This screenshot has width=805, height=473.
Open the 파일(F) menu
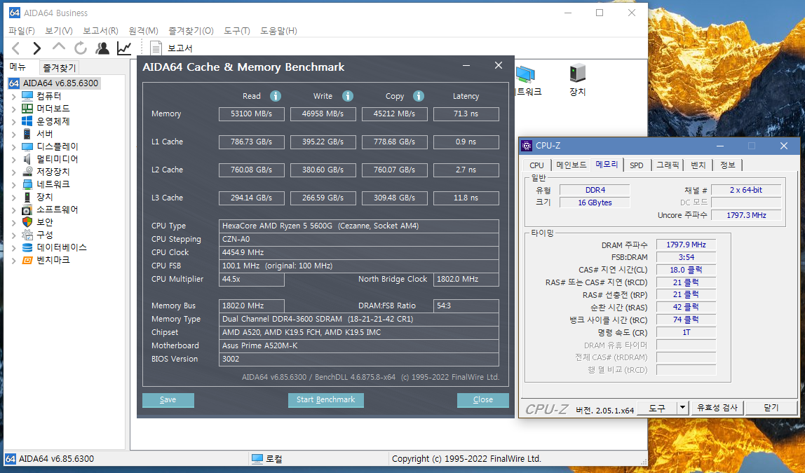point(22,31)
